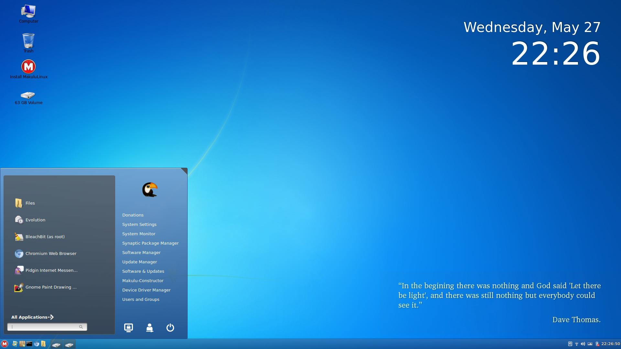
Task: Open the terminal from the panel launcher
Action: 29,344
